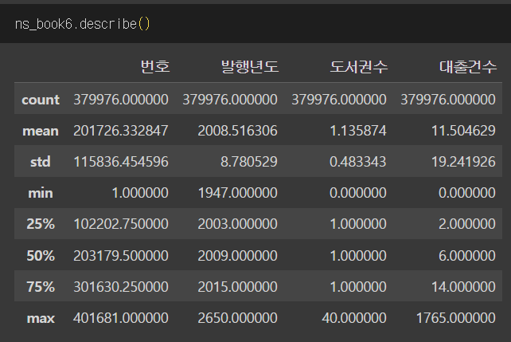Screen dimensions: 511x342
Task: Select the 도서권수 column header
Action: click(x=359, y=67)
